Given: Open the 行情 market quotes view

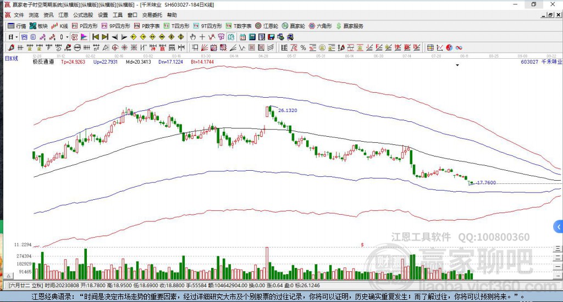Looking at the screenshot, I should coord(16,26).
